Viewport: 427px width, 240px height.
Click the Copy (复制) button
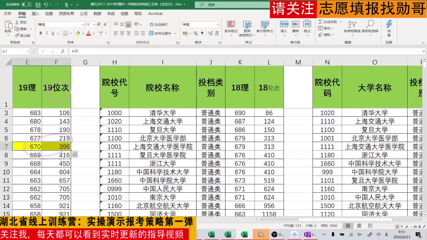tap(21, 29)
